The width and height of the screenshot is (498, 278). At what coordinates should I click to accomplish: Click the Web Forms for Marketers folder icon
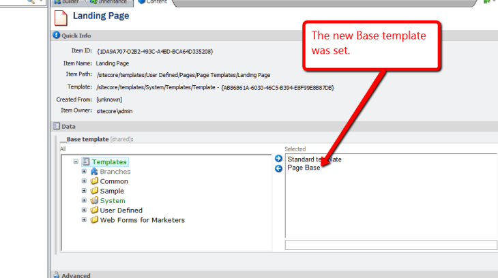[x=94, y=219]
